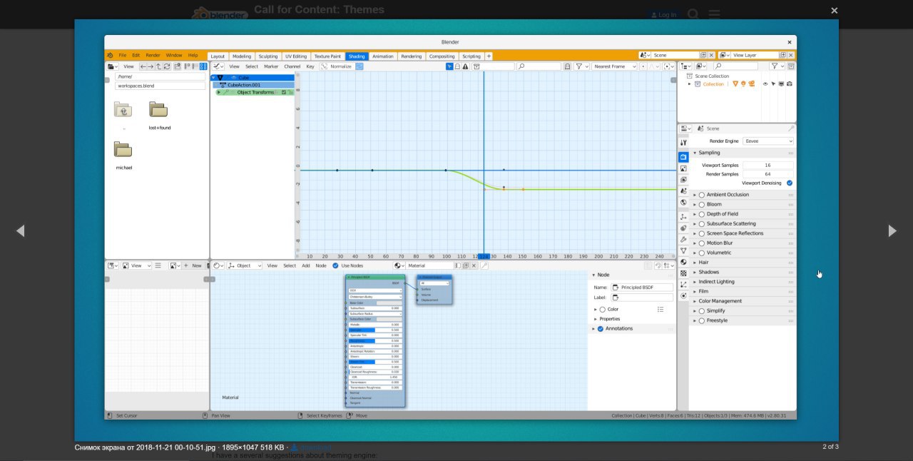Click the node editor pin icon beside Material field
913x461 pixels.
pyautogui.click(x=484, y=265)
